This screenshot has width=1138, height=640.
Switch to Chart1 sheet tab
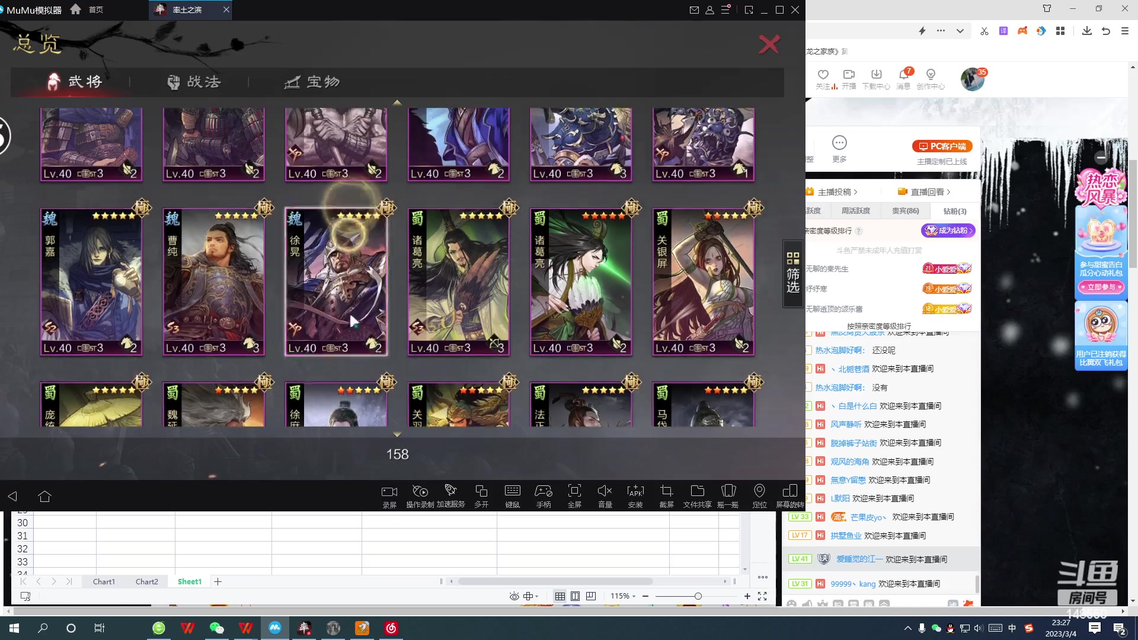[x=104, y=581]
